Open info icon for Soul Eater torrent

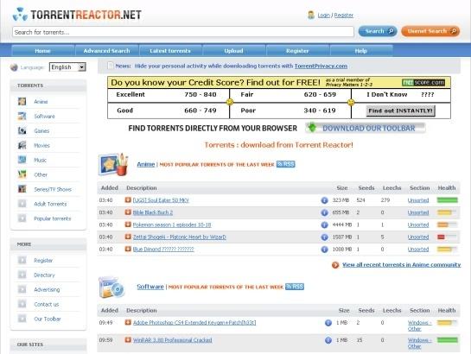coord(324,200)
